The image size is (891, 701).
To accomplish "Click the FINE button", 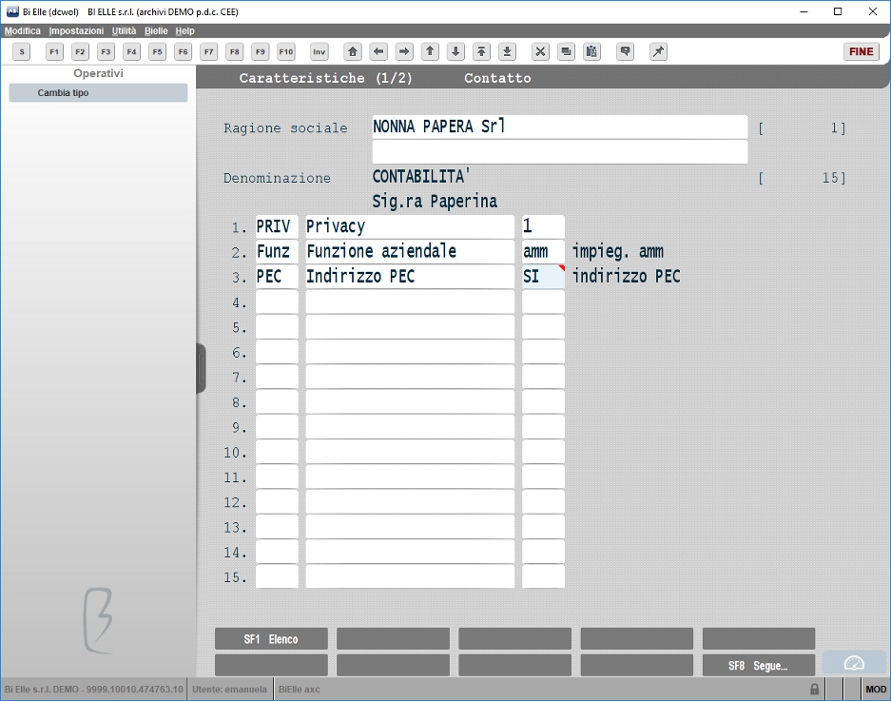I will (862, 51).
